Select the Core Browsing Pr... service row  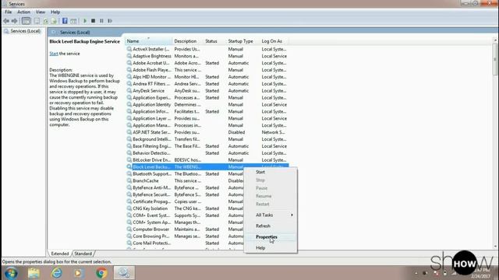pyautogui.click(x=185, y=236)
